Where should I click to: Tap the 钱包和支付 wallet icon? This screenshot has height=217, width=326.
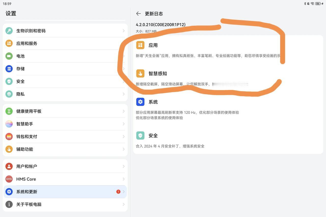point(9,137)
